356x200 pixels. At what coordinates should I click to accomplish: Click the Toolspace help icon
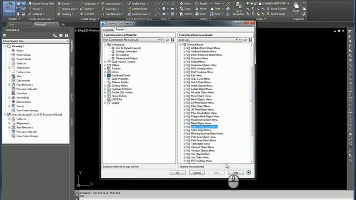pos(67,36)
